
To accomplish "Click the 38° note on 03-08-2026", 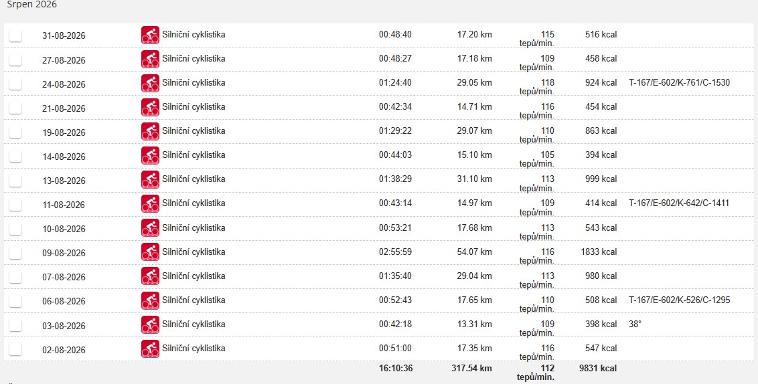I will tap(635, 324).
